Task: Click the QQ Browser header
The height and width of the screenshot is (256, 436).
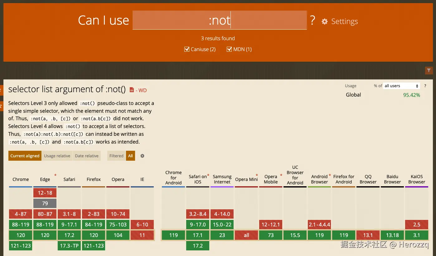Action: [x=368, y=179]
